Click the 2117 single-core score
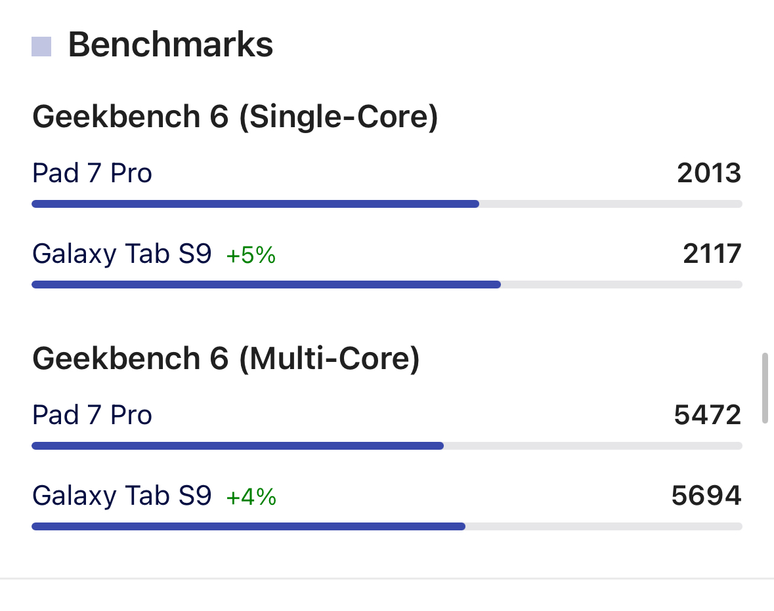Screen dimensions: 774x611 coord(712,254)
